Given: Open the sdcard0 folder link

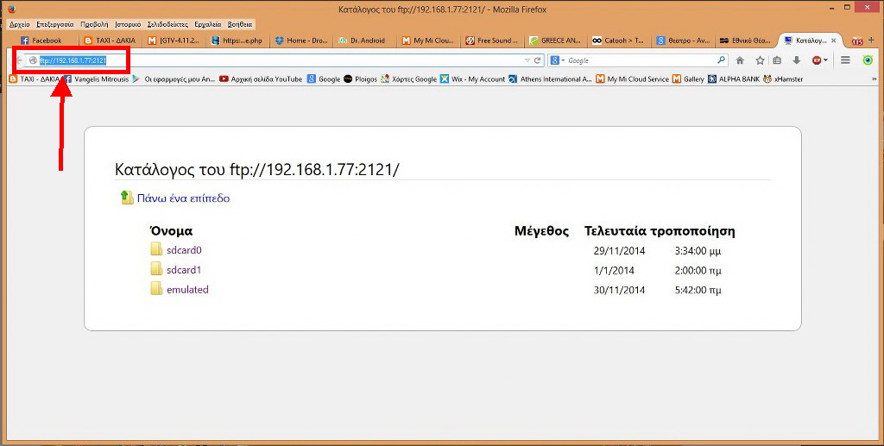Looking at the screenshot, I should [x=184, y=250].
